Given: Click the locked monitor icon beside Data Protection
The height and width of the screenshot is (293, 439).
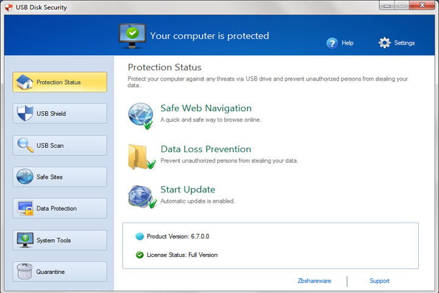Looking at the screenshot, I should coord(25,208).
